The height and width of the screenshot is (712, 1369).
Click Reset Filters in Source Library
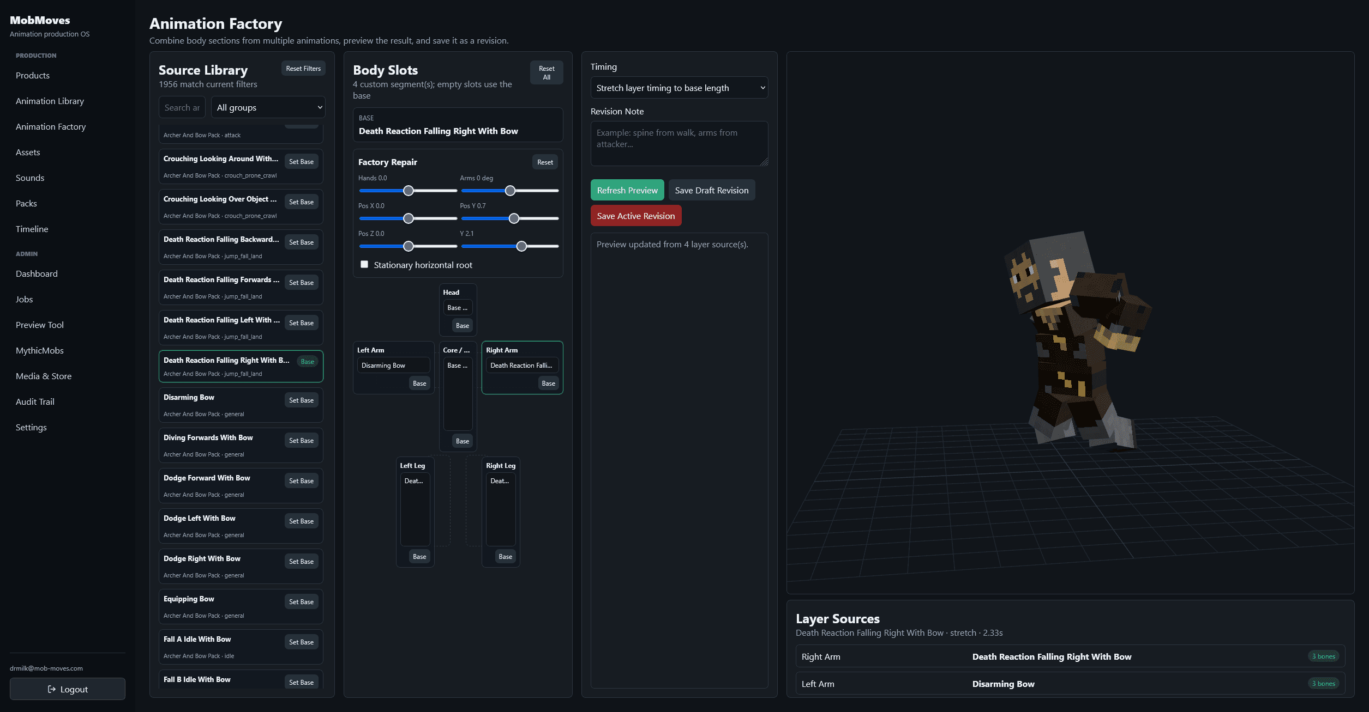tap(303, 69)
